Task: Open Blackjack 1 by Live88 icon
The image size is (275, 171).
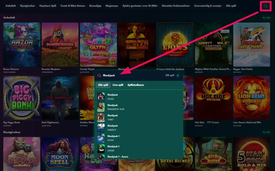Action: (x=101, y=148)
